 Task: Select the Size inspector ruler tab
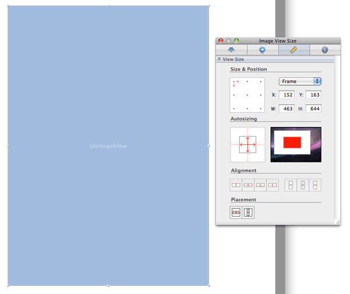293,50
